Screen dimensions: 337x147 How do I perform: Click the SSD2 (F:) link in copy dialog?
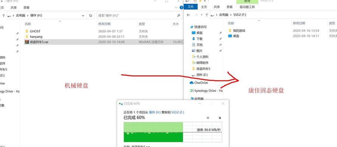coord(178,112)
